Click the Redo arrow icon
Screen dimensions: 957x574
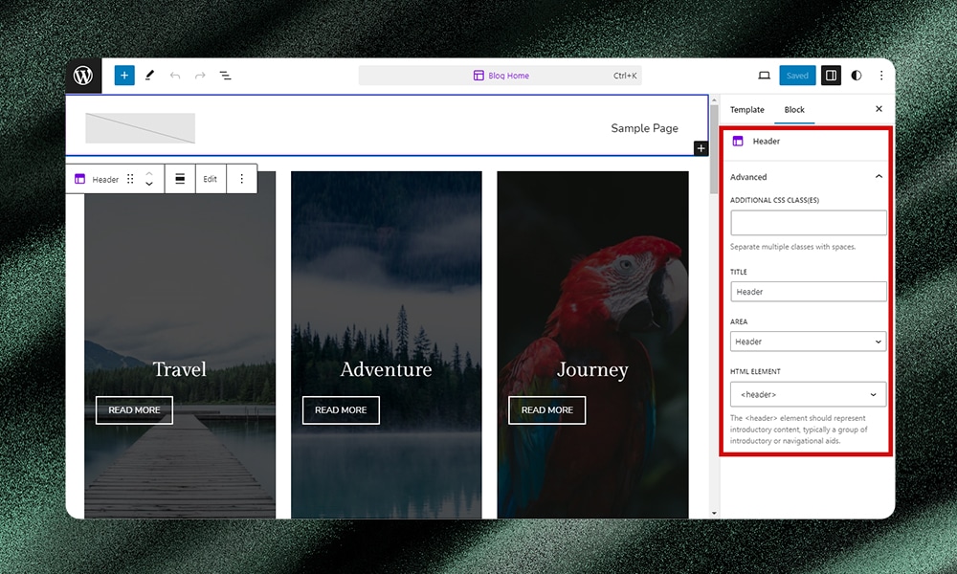[x=200, y=76]
